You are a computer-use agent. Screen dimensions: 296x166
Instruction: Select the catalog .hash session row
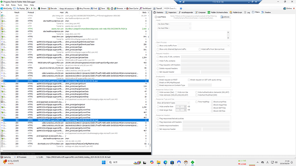(75, 120)
